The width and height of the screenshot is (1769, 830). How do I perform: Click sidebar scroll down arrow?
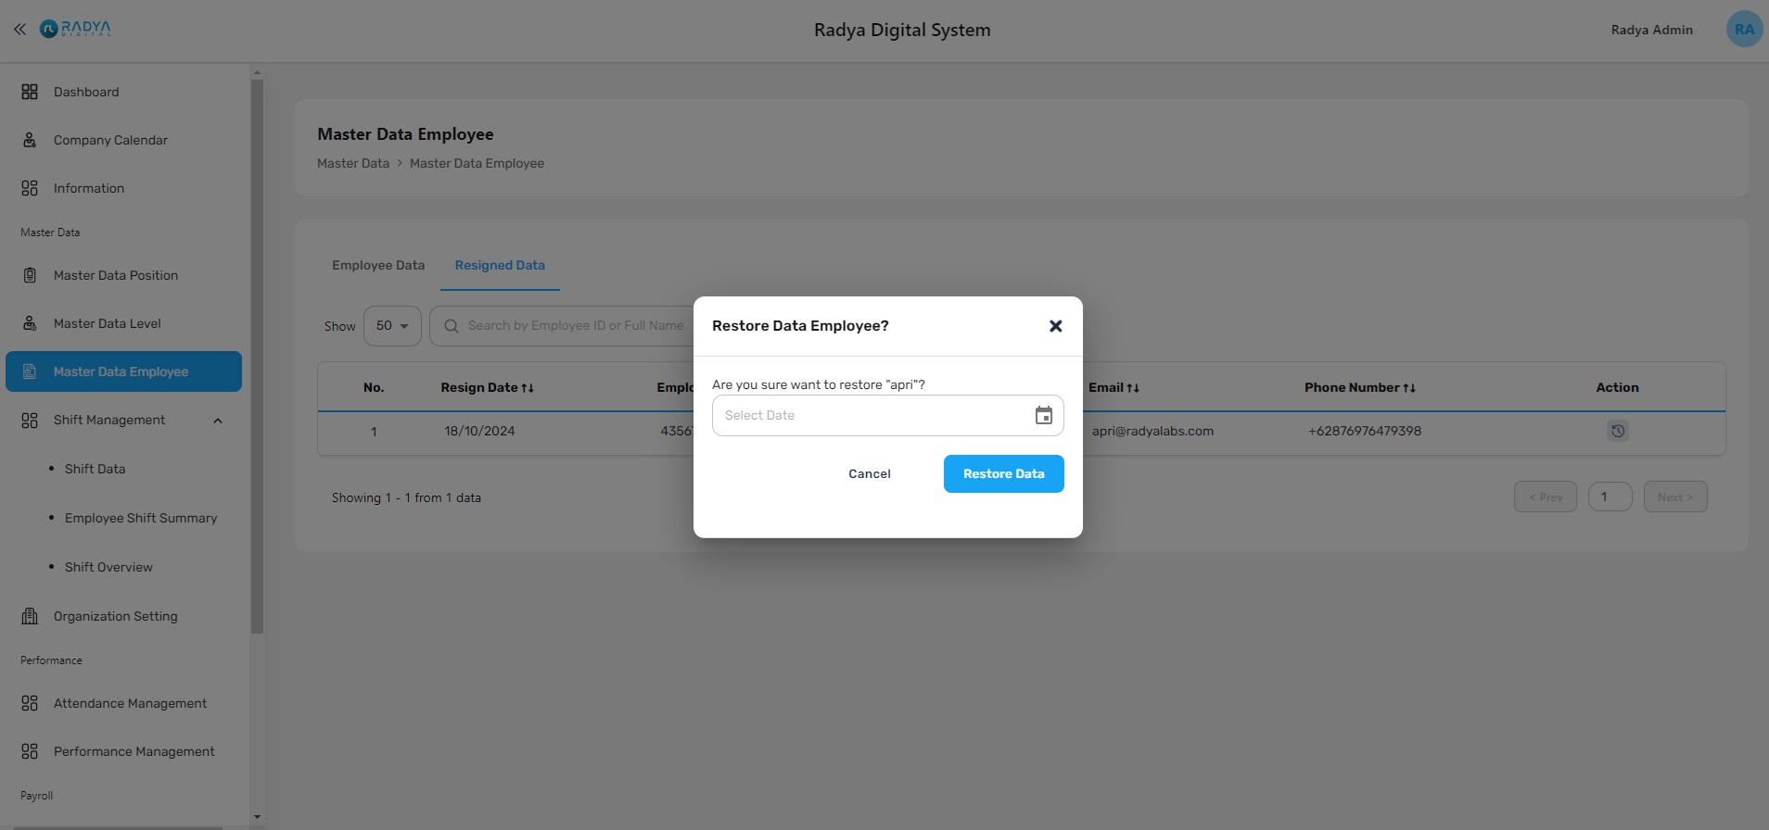(257, 817)
